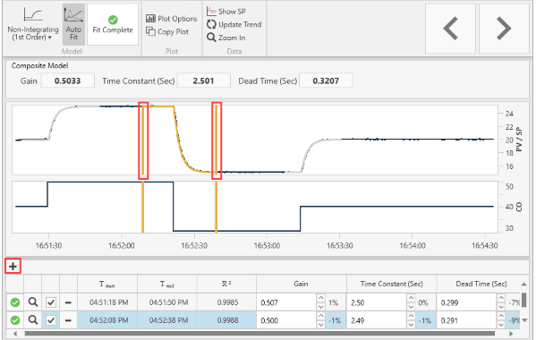
Task: Increase Time Constant 2.50 with up arrow
Action: click(x=411, y=298)
